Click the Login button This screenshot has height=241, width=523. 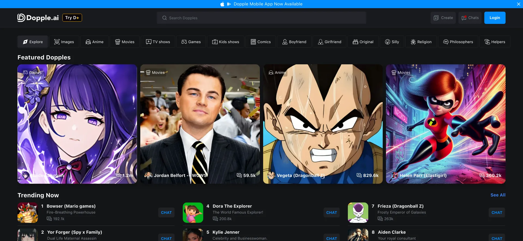click(495, 18)
